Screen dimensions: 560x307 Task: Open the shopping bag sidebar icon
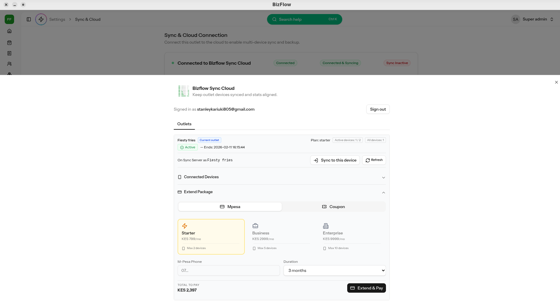pos(9,43)
